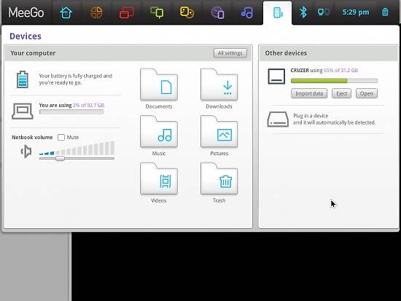Image resolution: width=401 pixels, height=301 pixels.
Task: Click the laptop disk usage icon
Action: pos(23,111)
